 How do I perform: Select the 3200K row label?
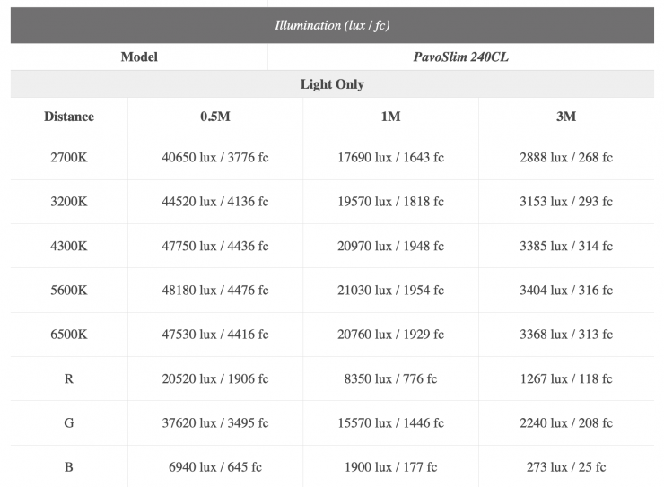point(69,202)
